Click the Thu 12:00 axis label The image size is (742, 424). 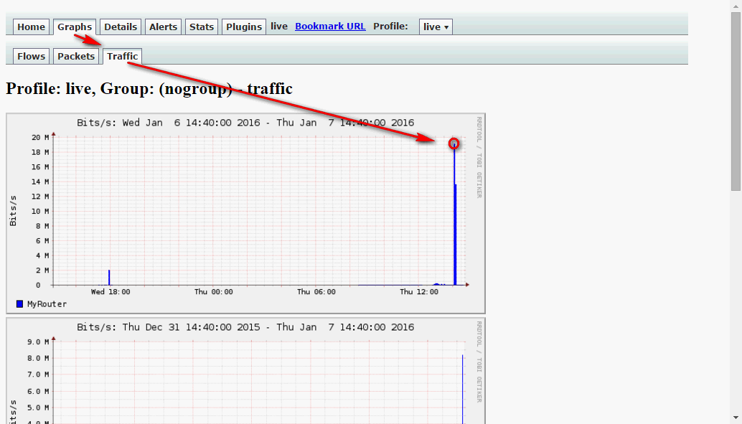tap(419, 292)
